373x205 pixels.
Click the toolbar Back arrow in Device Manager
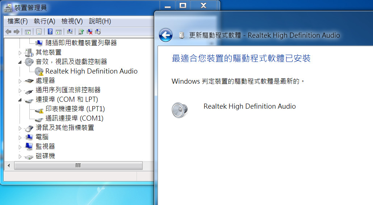(x=8, y=32)
